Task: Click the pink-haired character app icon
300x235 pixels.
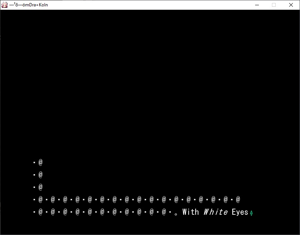Action: 4,5
